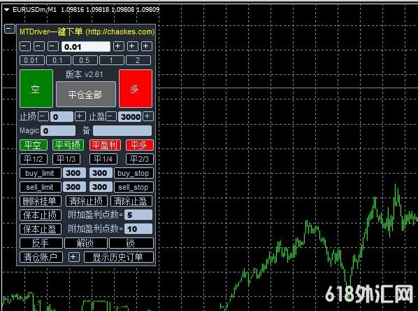This screenshot has height=311, width=418.
Task: Click the last lot size plus icon
Action: 146,46
